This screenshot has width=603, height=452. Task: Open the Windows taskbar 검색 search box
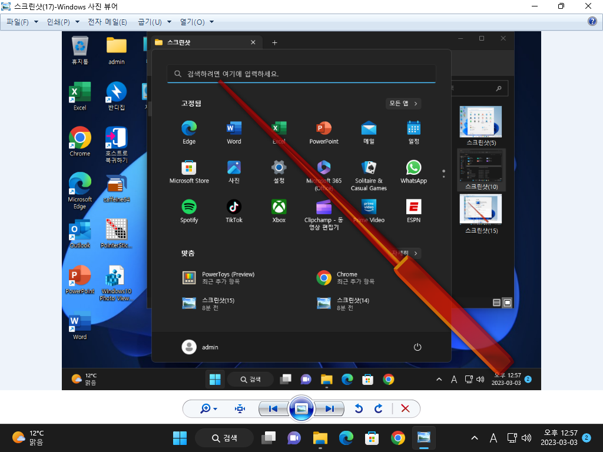[224, 438]
